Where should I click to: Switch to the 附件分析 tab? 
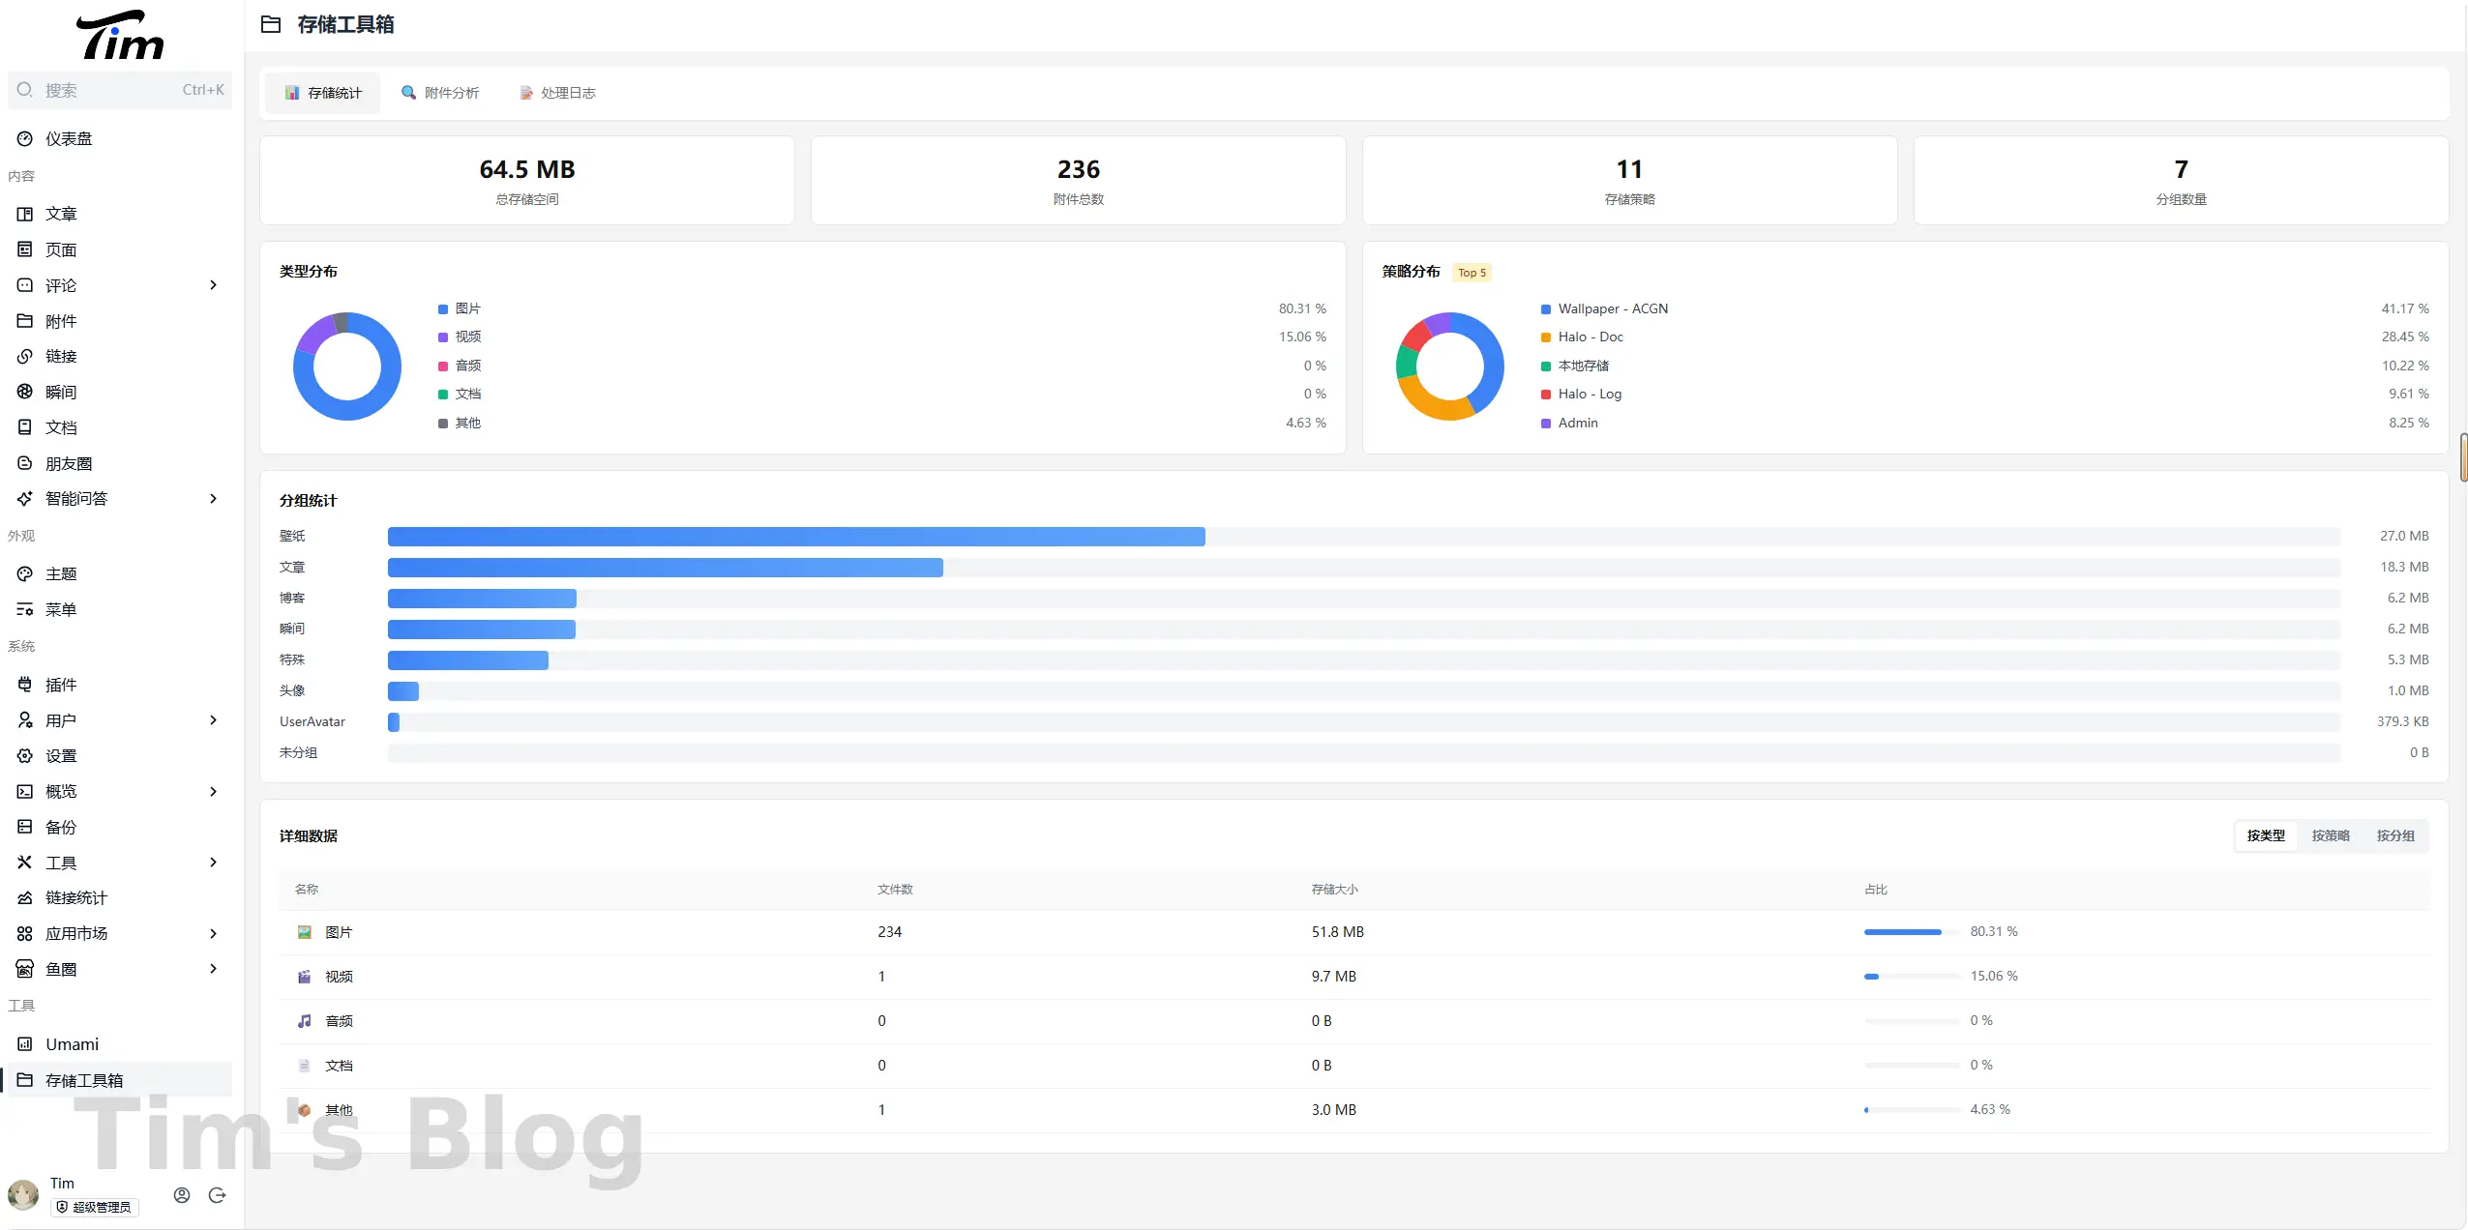[441, 93]
